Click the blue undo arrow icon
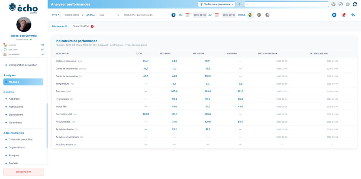The height and width of the screenshot is (179, 361). tap(353, 15)
